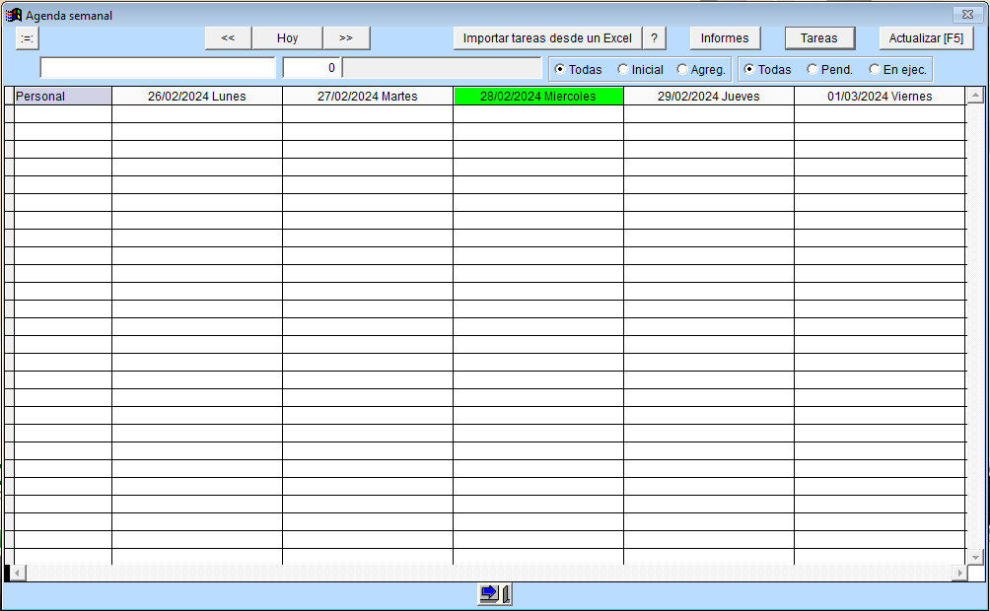Refresh with Actualizar [F5]
The image size is (990, 611).
tap(926, 37)
